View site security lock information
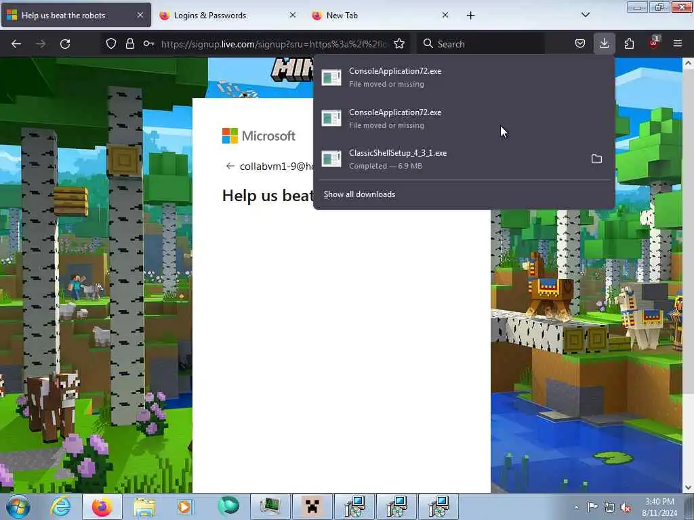 [129, 43]
